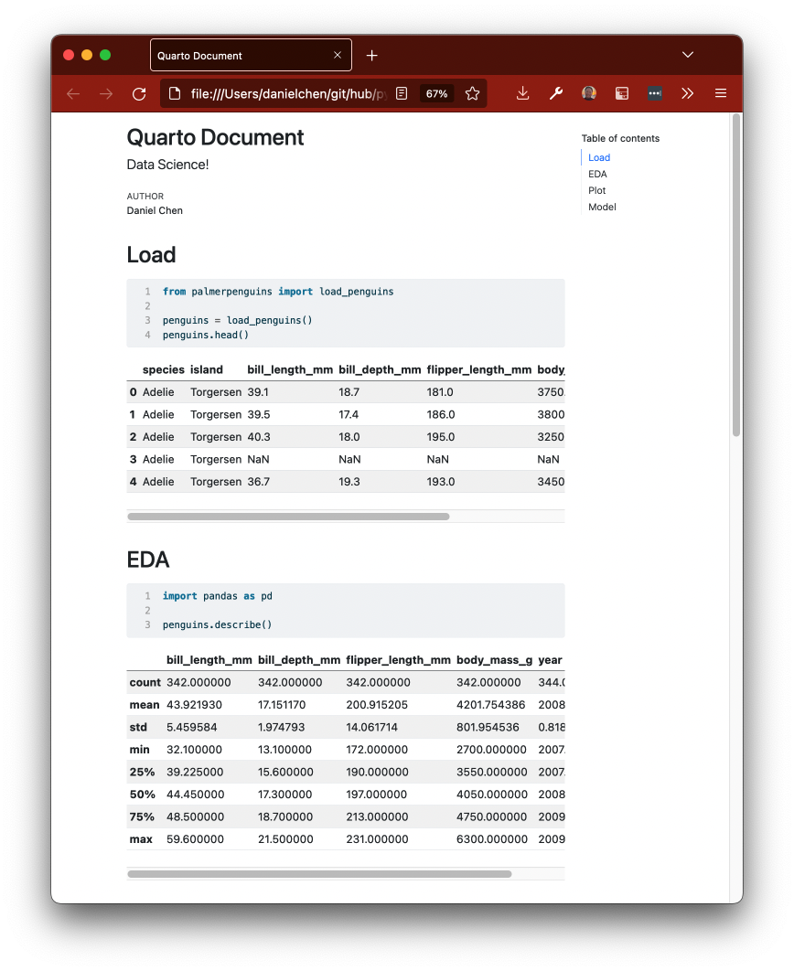Click the Load table of contents entry
Image resolution: width=794 pixels, height=971 pixels.
[x=599, y=157]
